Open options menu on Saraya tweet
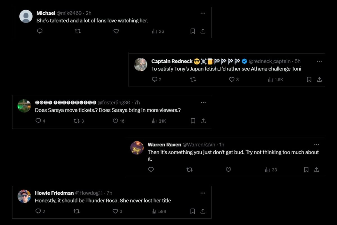Screen dimensions: 337x225 203,103
